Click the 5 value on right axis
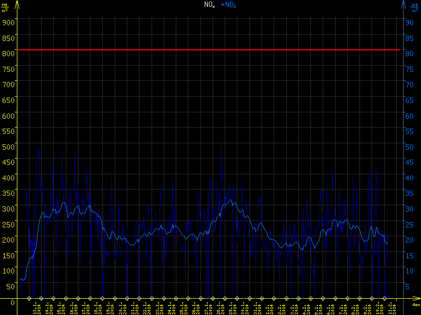This screenshot has width=421, height=315. [x=408, y=286]
